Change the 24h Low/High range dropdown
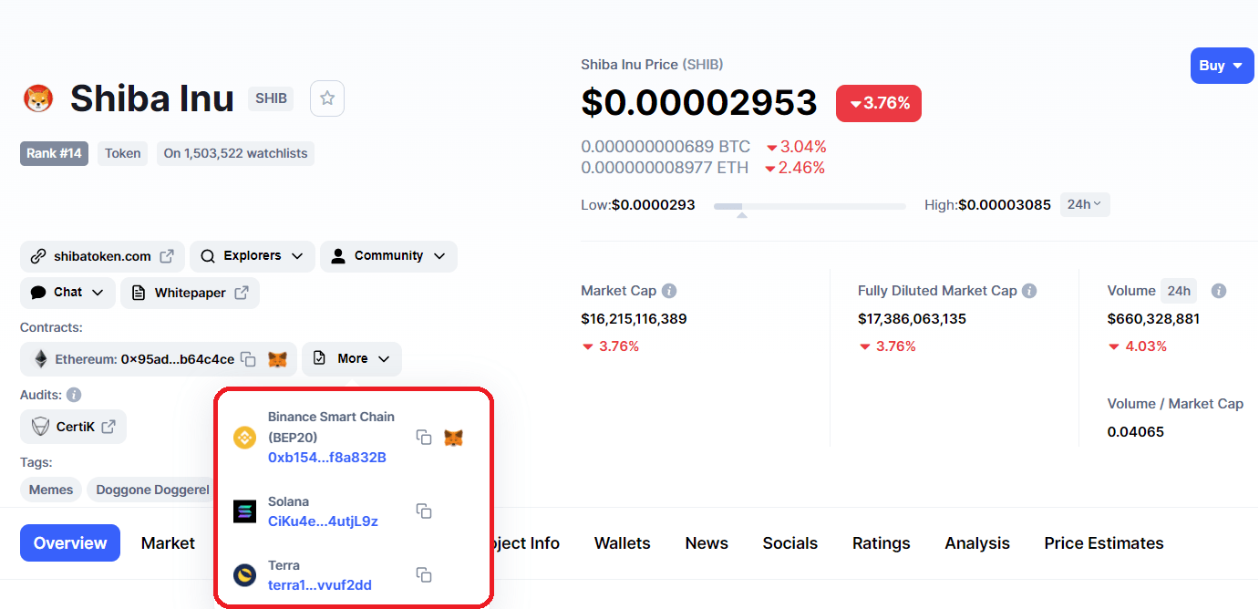 point(1085,204)
